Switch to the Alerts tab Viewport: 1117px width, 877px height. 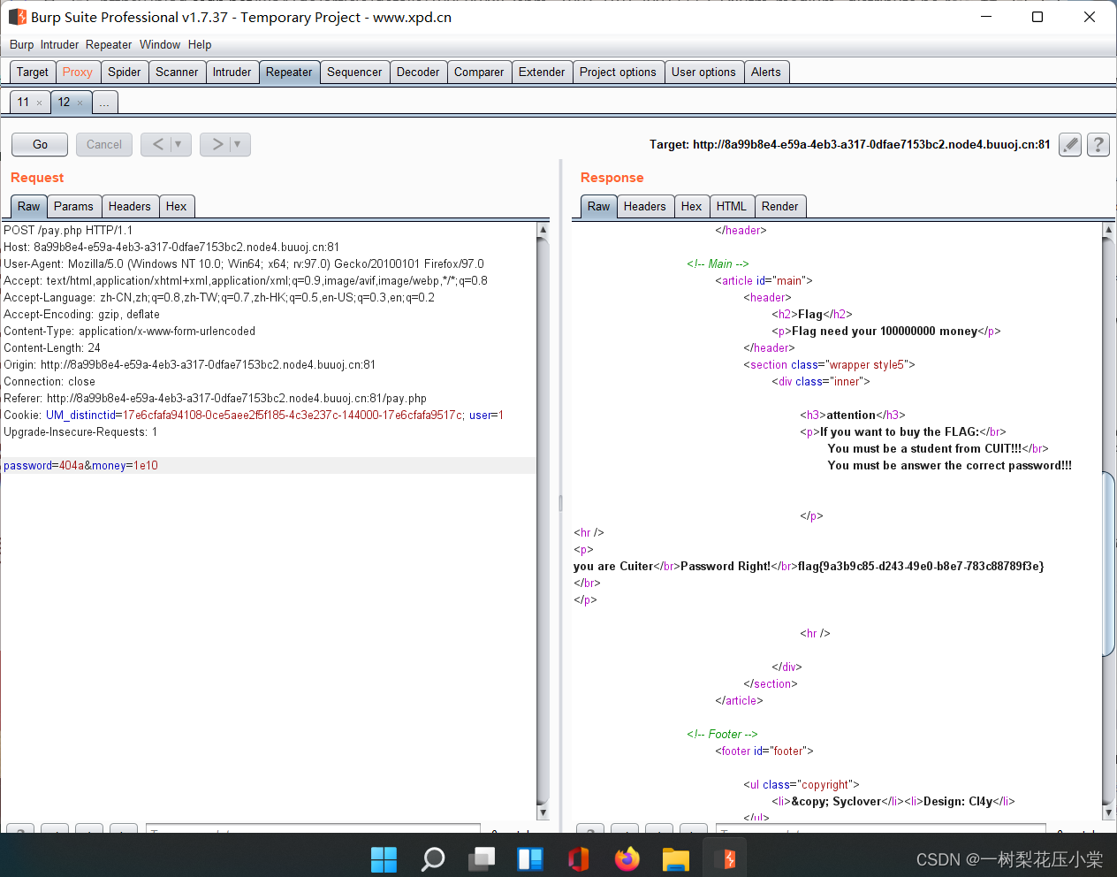click(x=766, y=72)
